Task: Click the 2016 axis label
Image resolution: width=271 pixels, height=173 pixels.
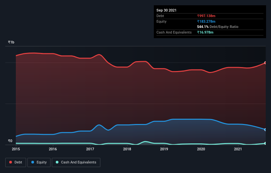Action: coord(53,149)
